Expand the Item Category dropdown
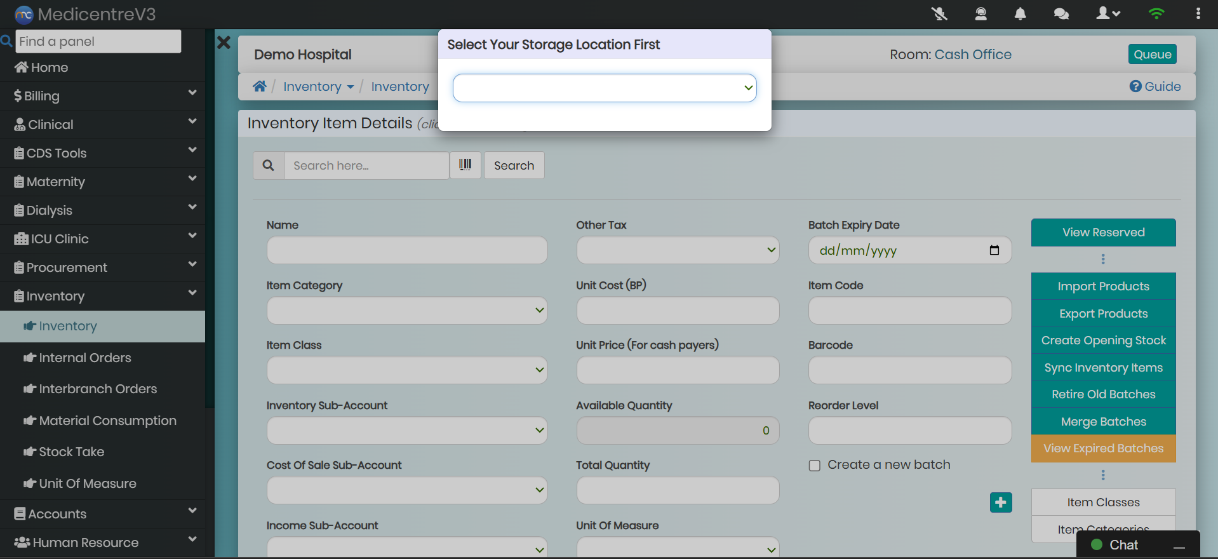 click(406, 311)
